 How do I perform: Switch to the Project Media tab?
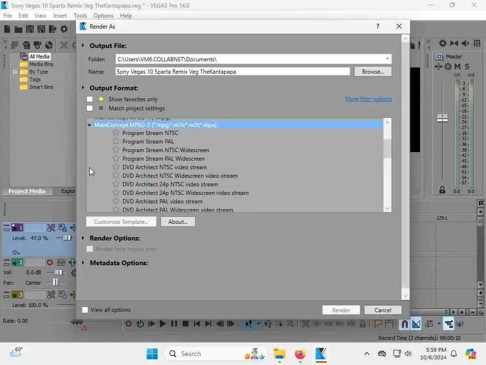pyautogui.click(x=27, y=191)
